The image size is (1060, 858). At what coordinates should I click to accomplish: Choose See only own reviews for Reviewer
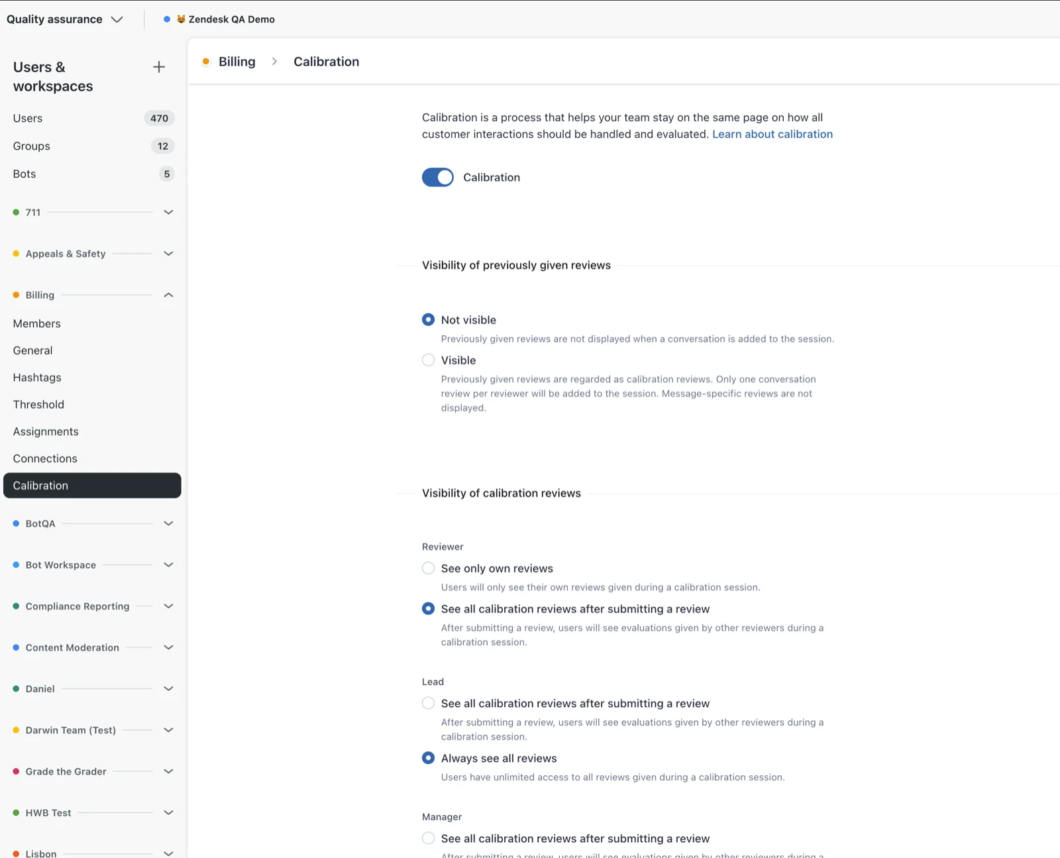point(429,568)
